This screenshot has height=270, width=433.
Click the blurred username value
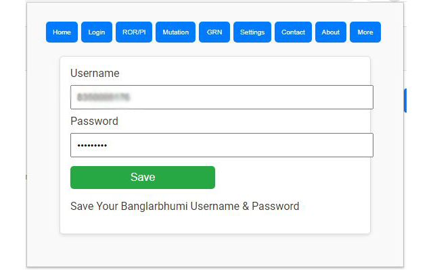click(x=104, y=97)
